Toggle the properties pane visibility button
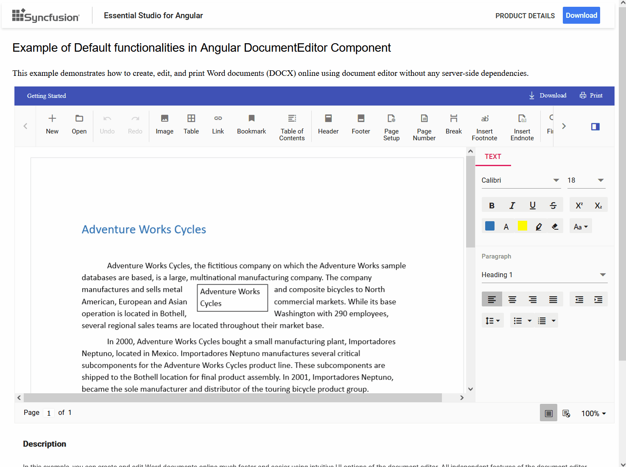The width and height of the screenshot is (626, 467). pos(595,127)
